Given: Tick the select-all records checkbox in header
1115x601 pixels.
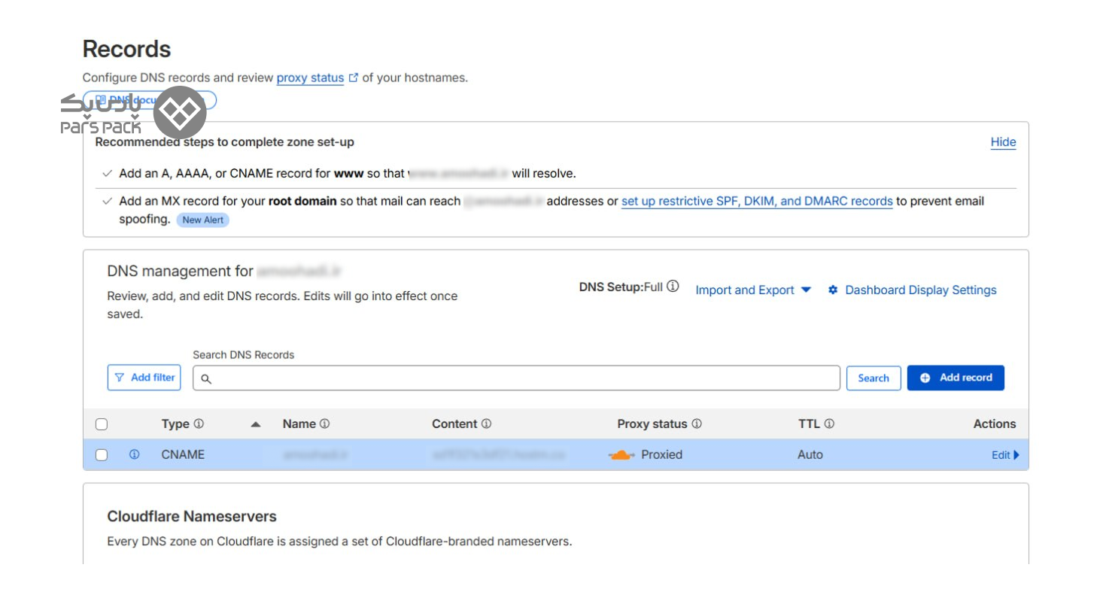Looking at the screenshot, I should point(102,425).
